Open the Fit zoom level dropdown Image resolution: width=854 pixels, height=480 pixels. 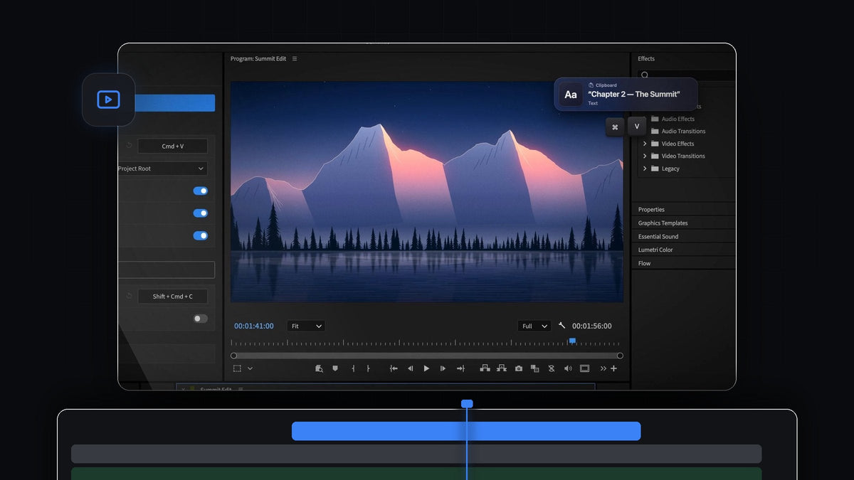point(306,326)
